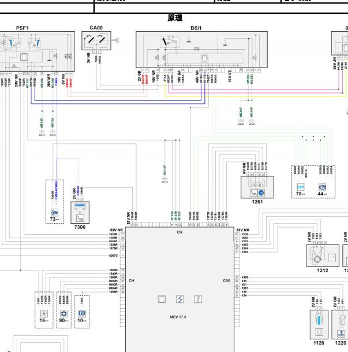Click the ground symbol below ME10E

pyautogui.click(x=42, y=132)
